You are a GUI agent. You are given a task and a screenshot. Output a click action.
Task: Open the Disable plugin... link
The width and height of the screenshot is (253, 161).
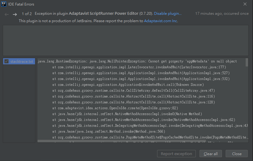pos(168,14)
